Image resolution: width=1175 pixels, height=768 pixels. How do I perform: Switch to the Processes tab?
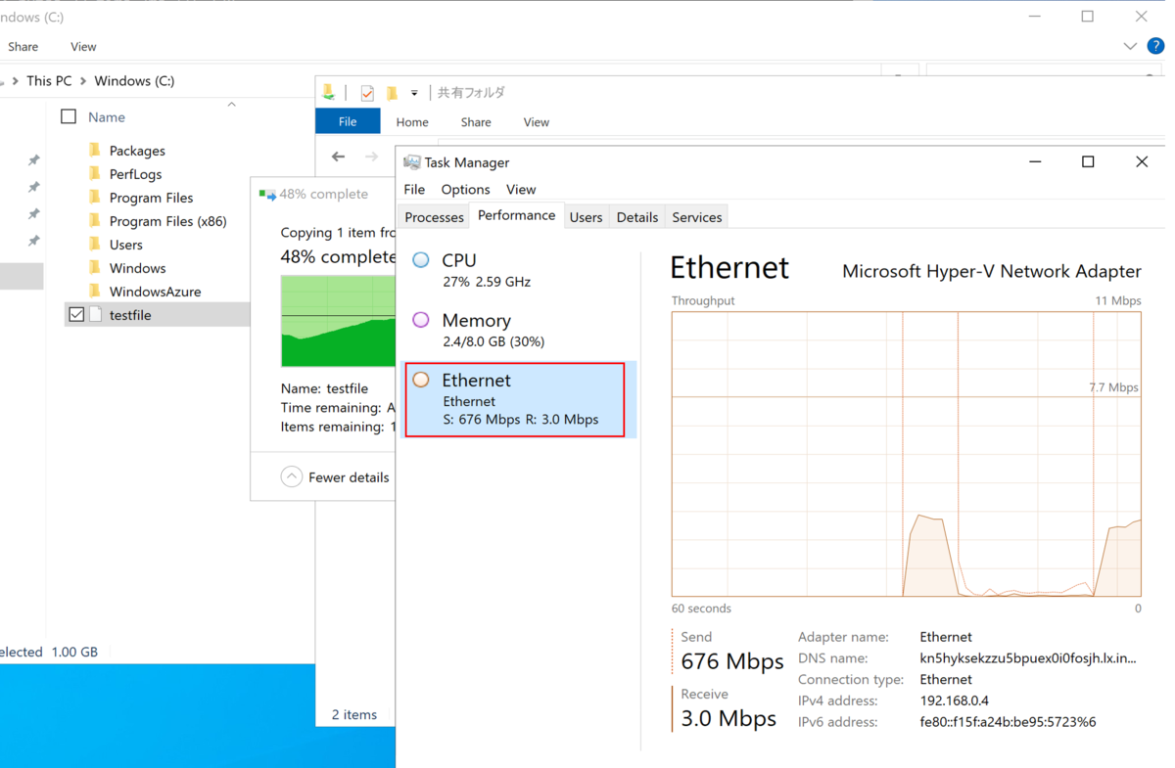(434, 217)
